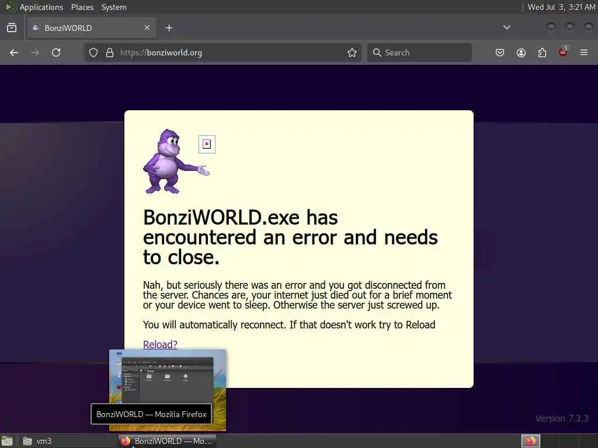
Task: Bookmark the page with the star icon
Action: click(352, 52)
